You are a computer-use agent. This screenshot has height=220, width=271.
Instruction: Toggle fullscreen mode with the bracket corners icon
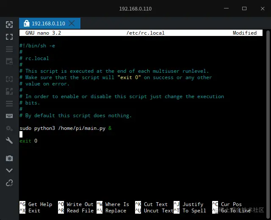[x=9, y=37]
